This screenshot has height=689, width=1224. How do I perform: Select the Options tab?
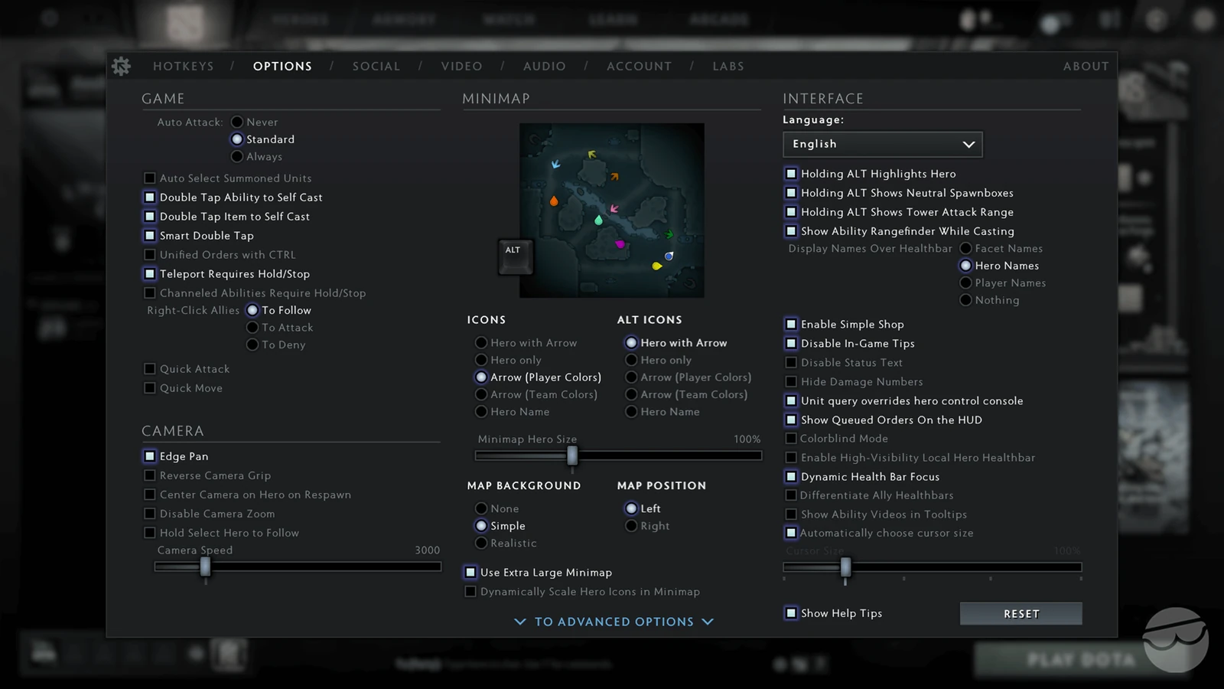[x=282, y=67]
